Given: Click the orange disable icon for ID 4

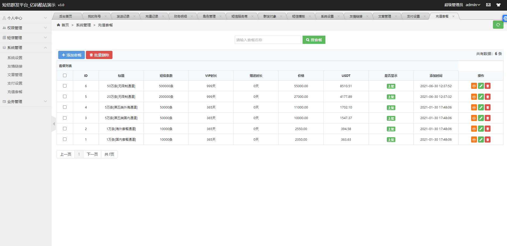Looking at the screenshot, I should [474, 107].
